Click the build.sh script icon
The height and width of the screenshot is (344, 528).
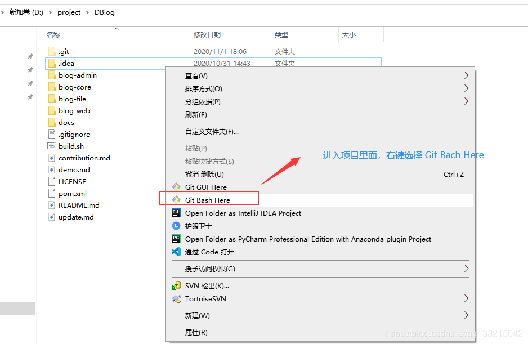52,146
